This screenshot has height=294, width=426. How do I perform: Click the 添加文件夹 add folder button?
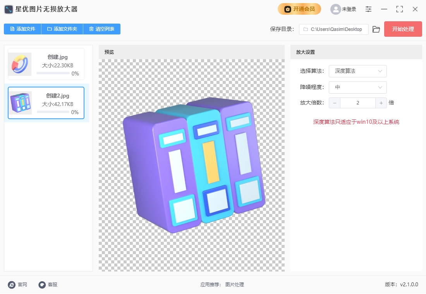coord(62,29)
